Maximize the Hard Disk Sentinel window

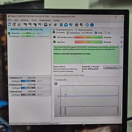click(116, 17)
